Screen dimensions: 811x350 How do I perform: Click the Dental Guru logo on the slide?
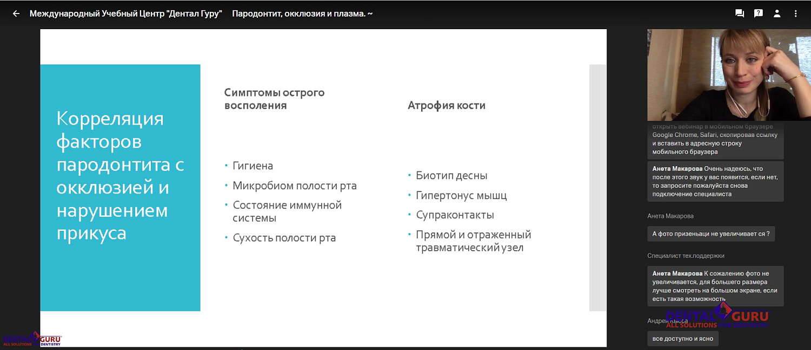click(x=34, y=338)
